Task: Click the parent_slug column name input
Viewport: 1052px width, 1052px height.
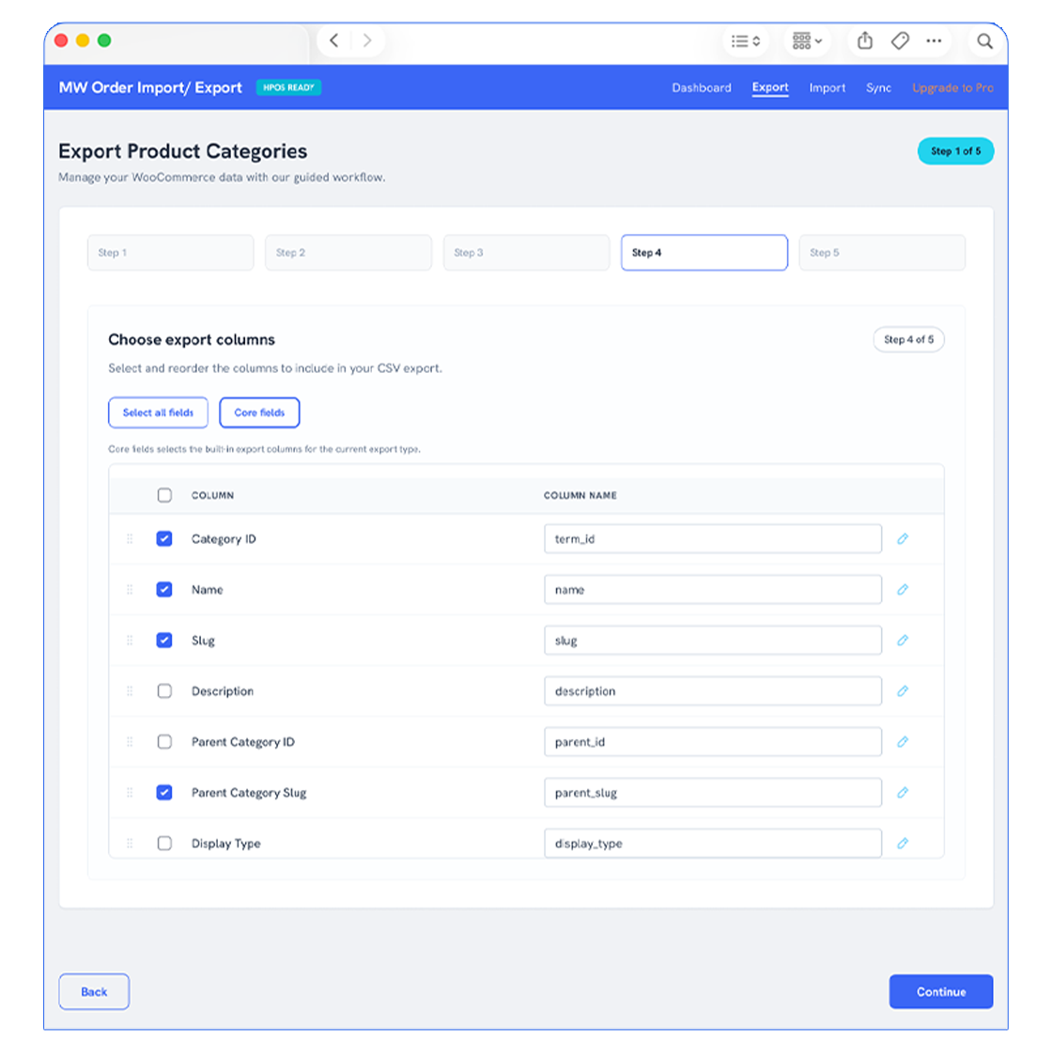Action: click(x=713, y=793)
